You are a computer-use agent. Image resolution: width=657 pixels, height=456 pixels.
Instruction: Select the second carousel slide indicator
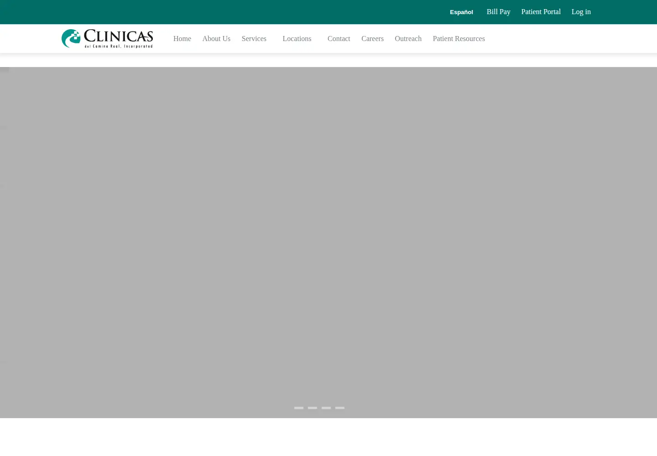(313, 408)
